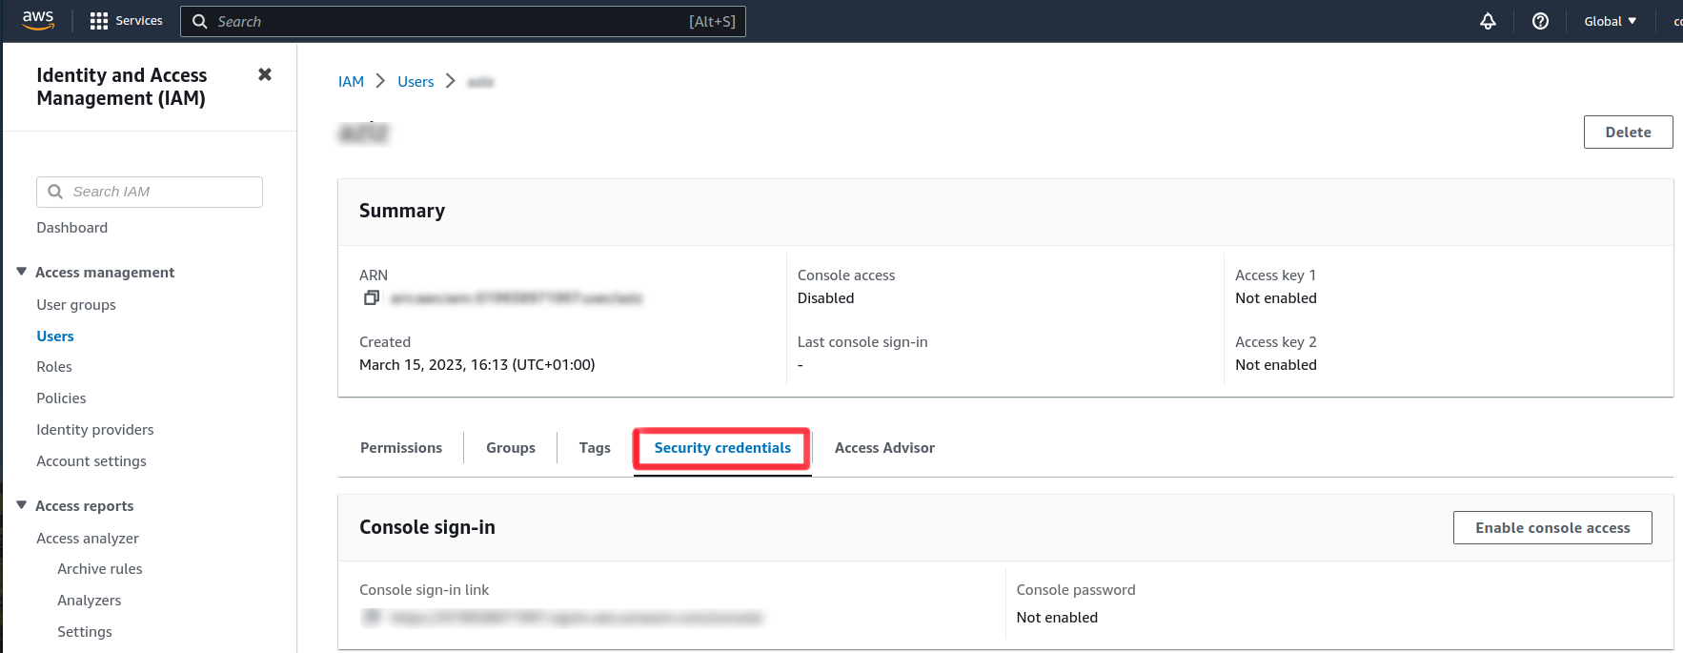Screen dimensions: 1683x653
Task: Click the blurred console sign-in link
Action: 577,618
